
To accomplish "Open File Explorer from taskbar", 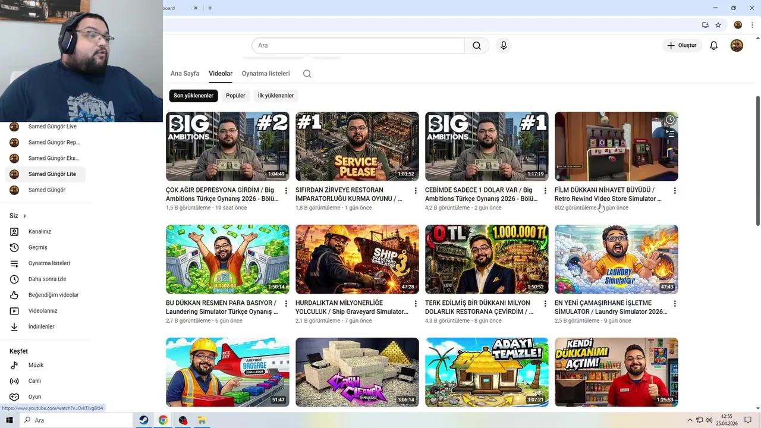I will point(202,420).
